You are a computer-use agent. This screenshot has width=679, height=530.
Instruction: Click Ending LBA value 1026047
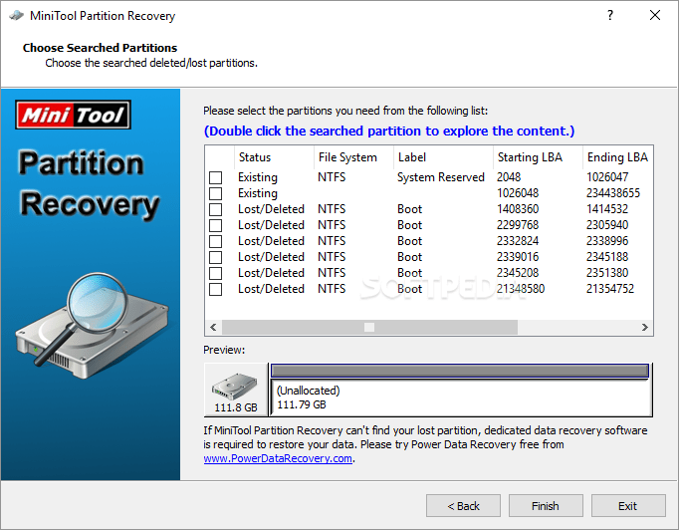607,177
